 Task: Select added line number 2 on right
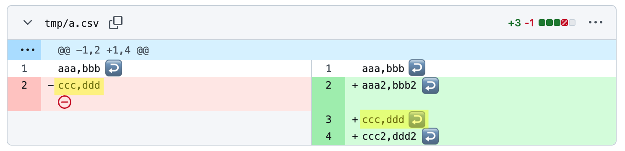click(328, 86)
